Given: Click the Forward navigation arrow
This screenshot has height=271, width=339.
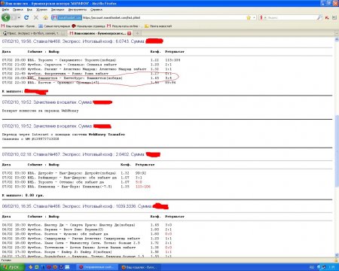Looking at the screenshot, I should pyautogui.click(x=14, y=17).
